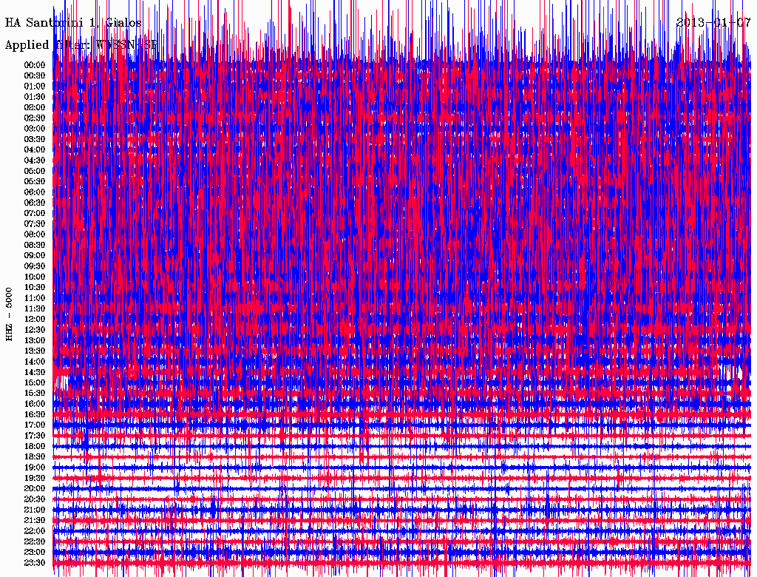Select the '05:00' time label
Screen dimensions: 757x577
pos(35,171)
